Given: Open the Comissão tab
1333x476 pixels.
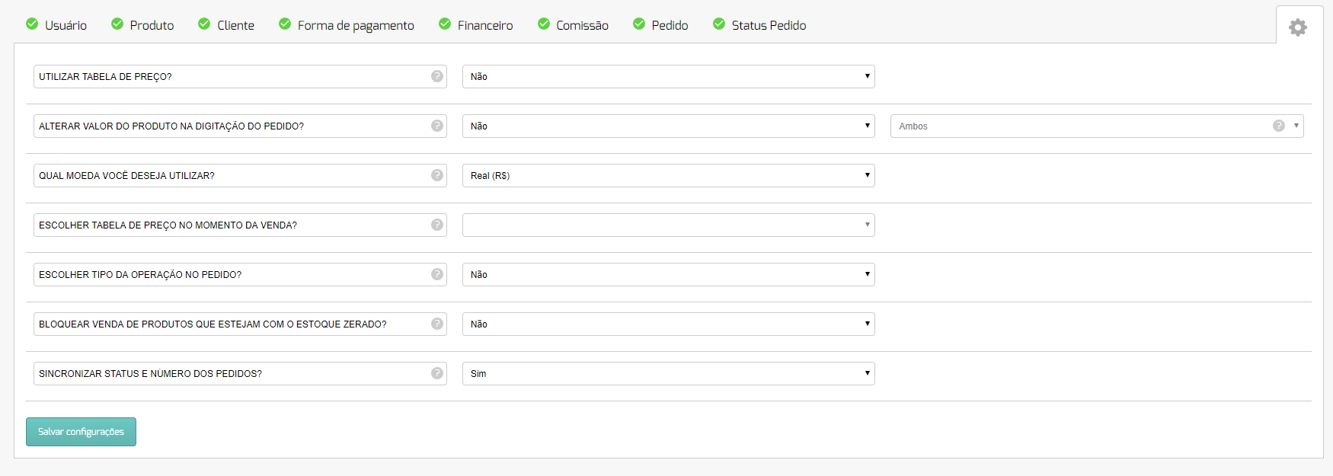Looking at the screenshot, I should [x=573, y=25].
